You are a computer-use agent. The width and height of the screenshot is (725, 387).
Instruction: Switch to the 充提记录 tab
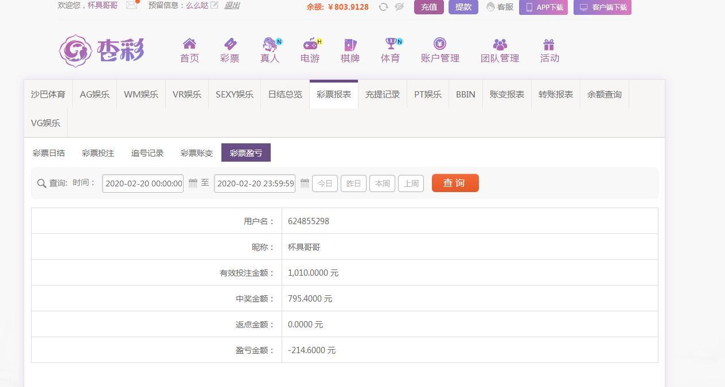tap(383, 95)
